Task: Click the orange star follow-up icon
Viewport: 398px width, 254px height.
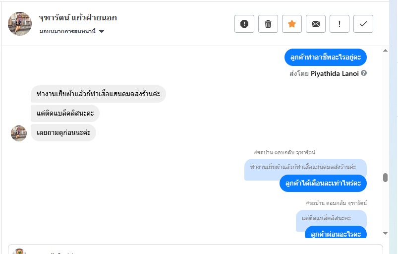Action: pos(292,24)
